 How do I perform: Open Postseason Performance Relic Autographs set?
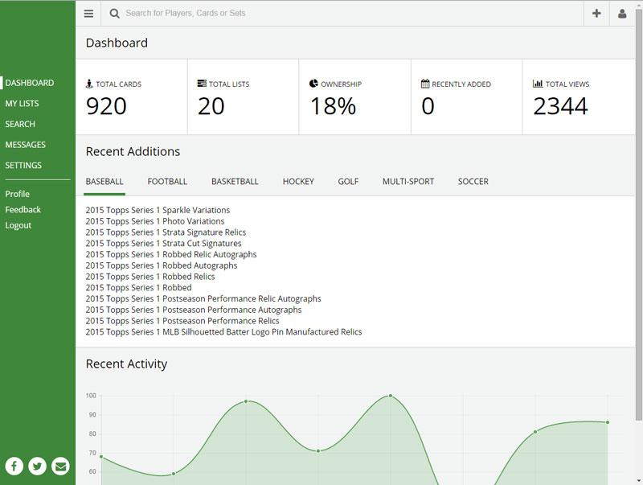pos(203,298)
